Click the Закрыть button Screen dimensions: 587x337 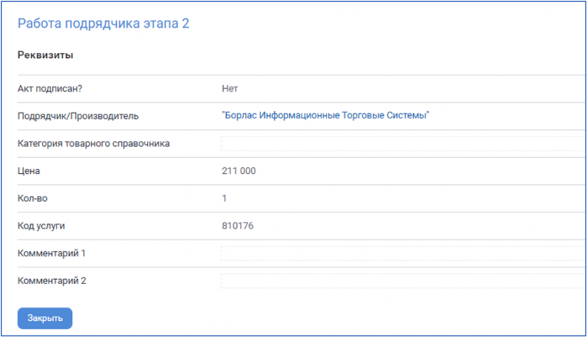45,318
